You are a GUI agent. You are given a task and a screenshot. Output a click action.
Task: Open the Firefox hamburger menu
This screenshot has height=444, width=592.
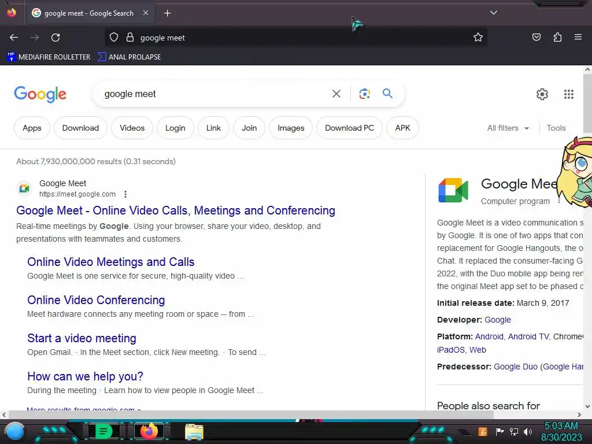[578, 37]
